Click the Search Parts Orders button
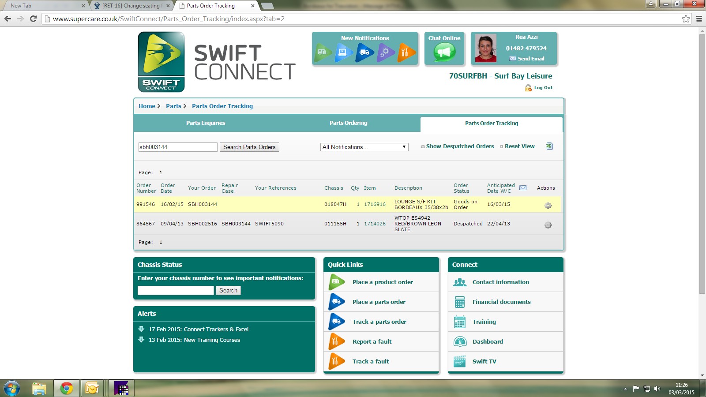706x397 pixels. pyautogui.click(x=249, y=147)
